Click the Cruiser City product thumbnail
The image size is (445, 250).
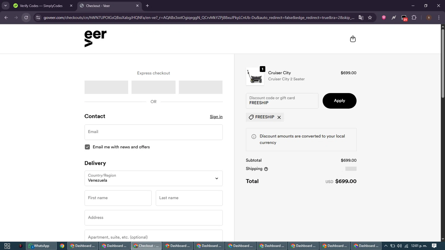255,76
